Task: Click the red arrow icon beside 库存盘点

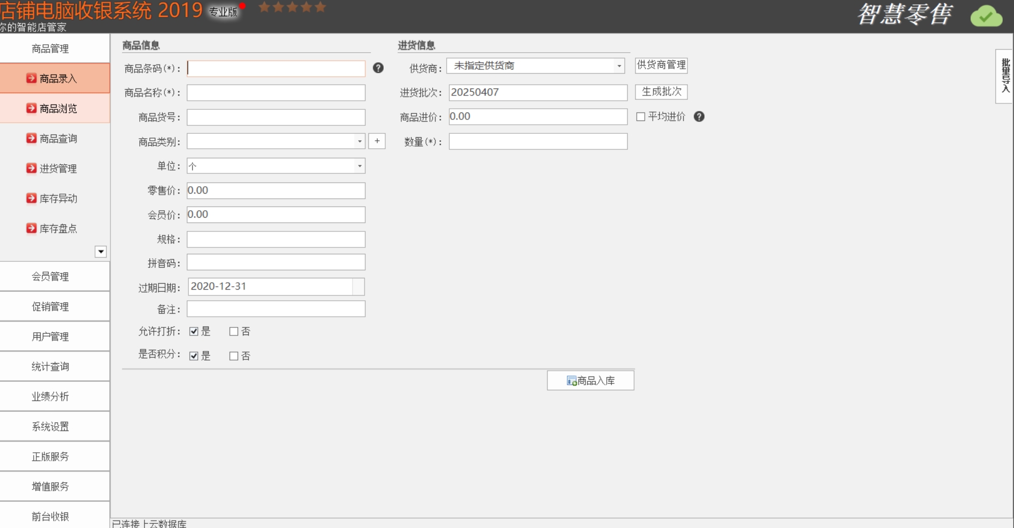Action: (31, 228)
